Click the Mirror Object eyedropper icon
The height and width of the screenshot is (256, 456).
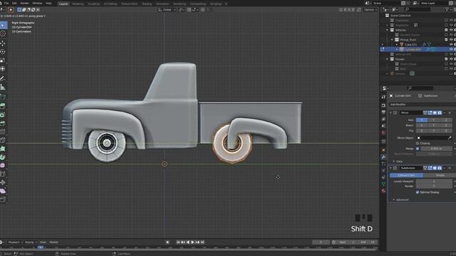pyautogui.click(x=450, y=138)
